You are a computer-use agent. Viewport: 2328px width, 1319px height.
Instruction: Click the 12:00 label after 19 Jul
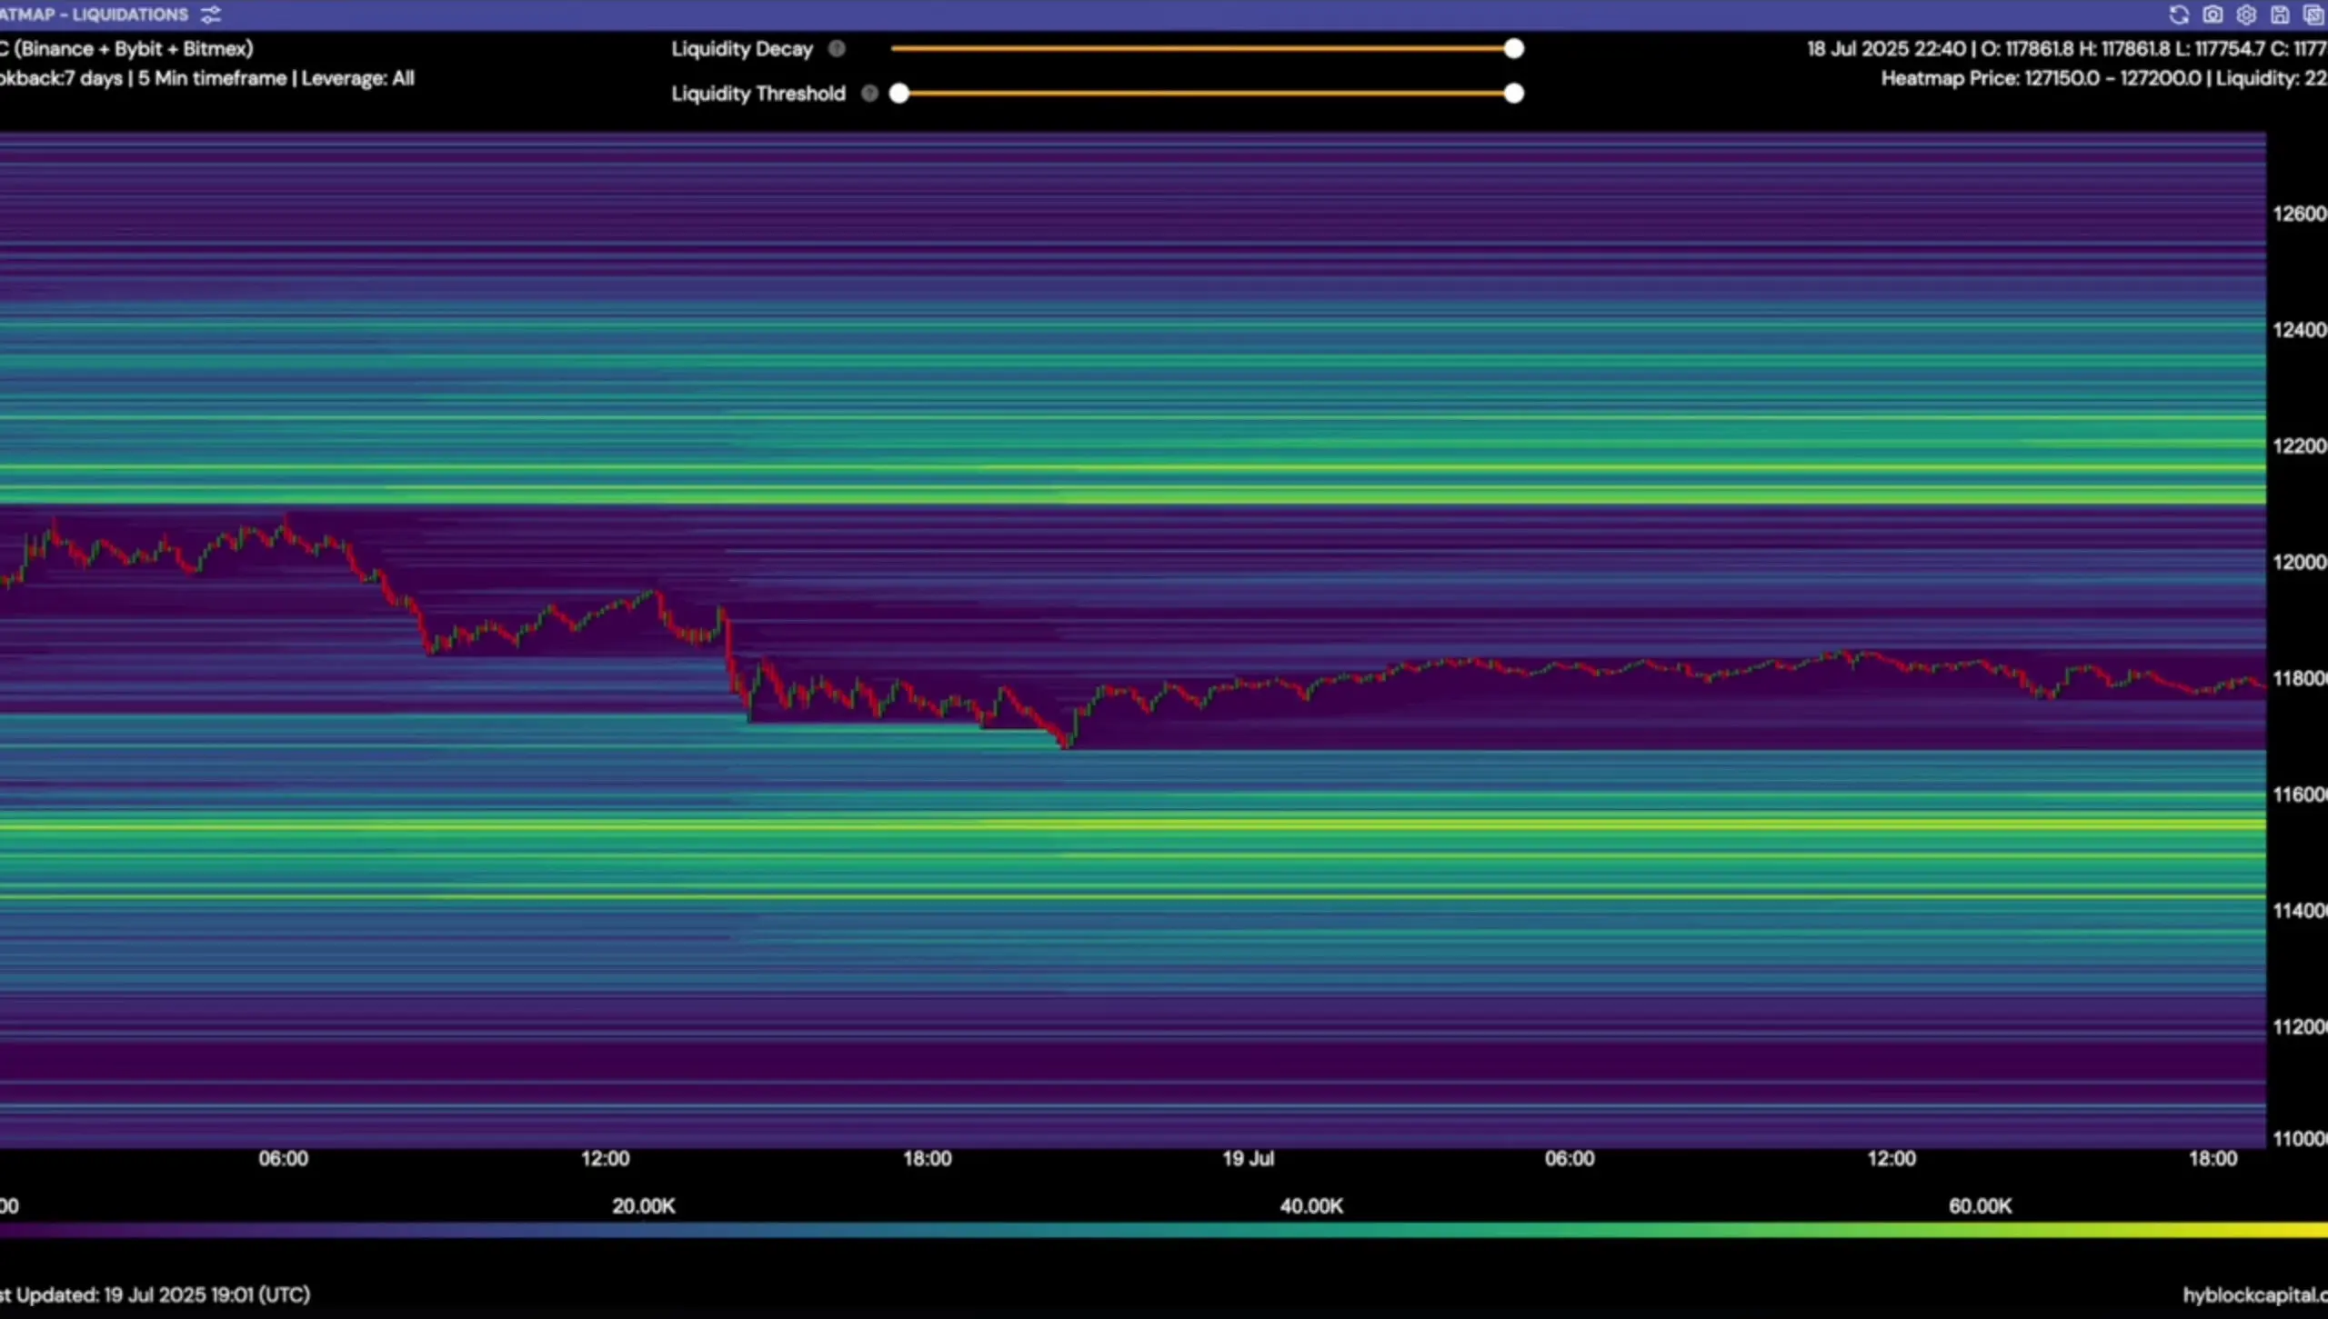coord(1891,1159)
